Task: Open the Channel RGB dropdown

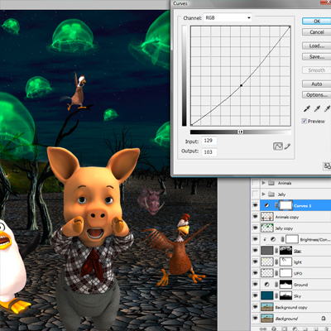Action: pos(228,17)
